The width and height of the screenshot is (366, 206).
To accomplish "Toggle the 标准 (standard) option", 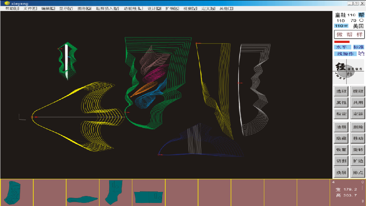I will [358, 47].
